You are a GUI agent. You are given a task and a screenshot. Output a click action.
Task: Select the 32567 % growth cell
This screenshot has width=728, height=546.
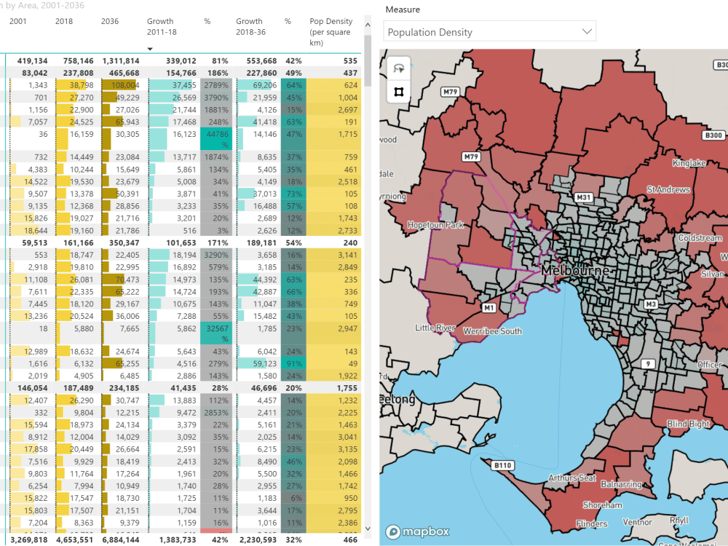pos(215,334)
